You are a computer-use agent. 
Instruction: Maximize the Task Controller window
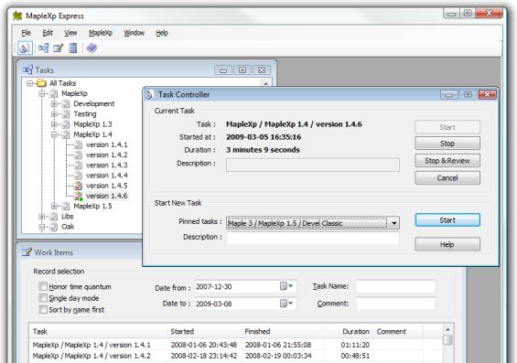click(468, 95)
